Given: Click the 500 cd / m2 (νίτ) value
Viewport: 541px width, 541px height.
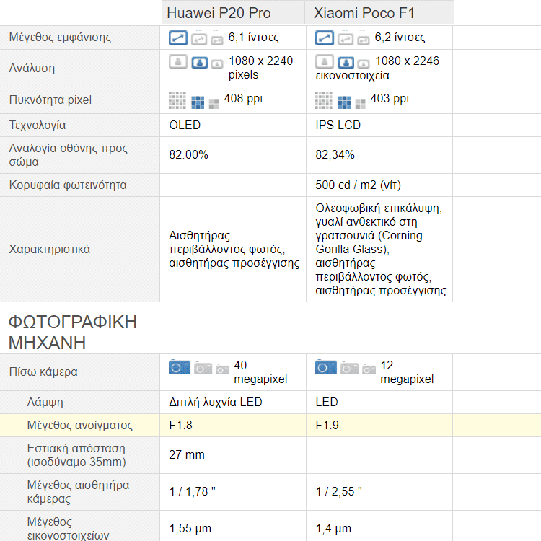Looking at the screenshot, I should point(358,185).
